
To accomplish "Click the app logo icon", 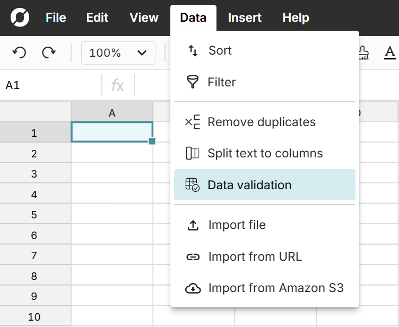I will pos(20,17).
